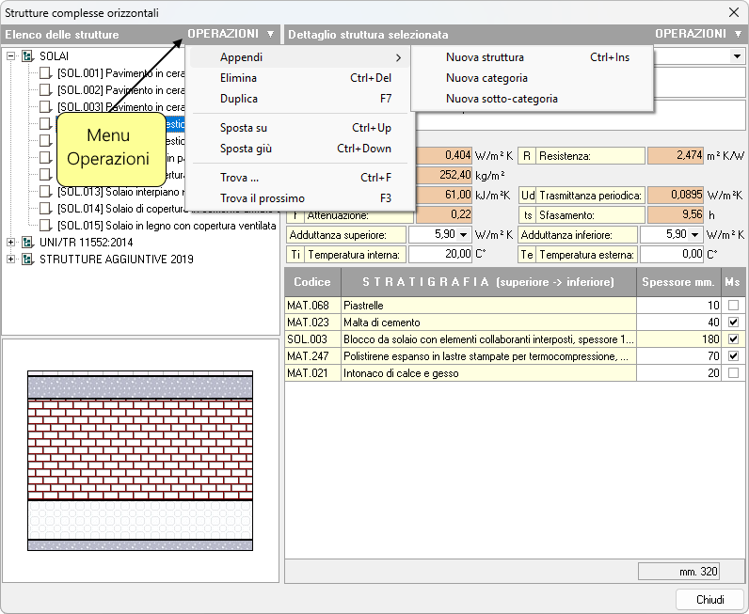The height and width of the screenshot is (614, 749).
Task: Click the STRUTTURE AGGIUNTIVE 2019 category icon
Action: click(27, 259)
